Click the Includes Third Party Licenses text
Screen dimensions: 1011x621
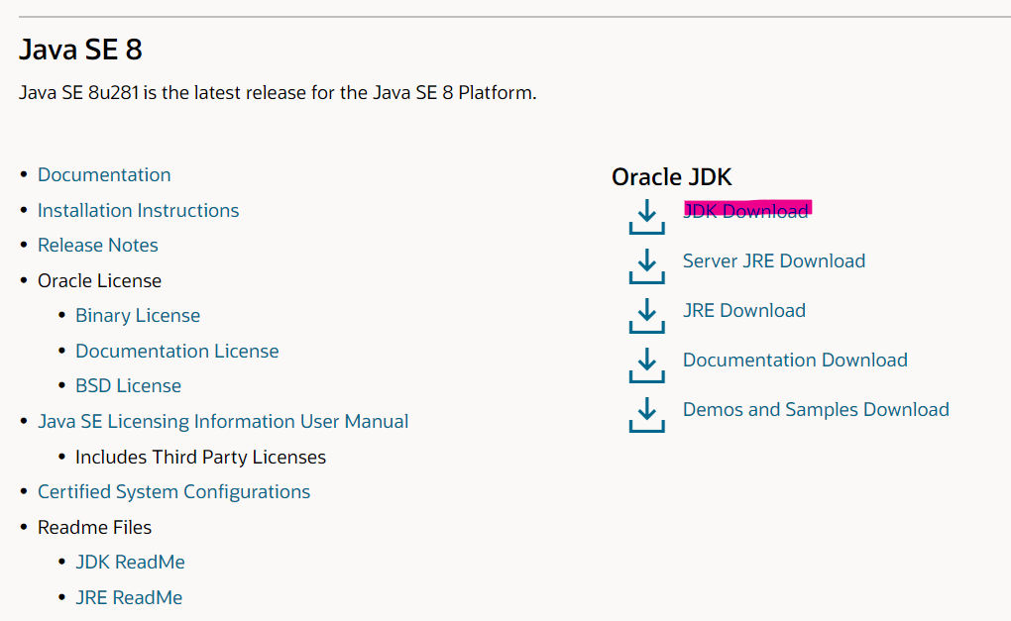coord(200,457)
